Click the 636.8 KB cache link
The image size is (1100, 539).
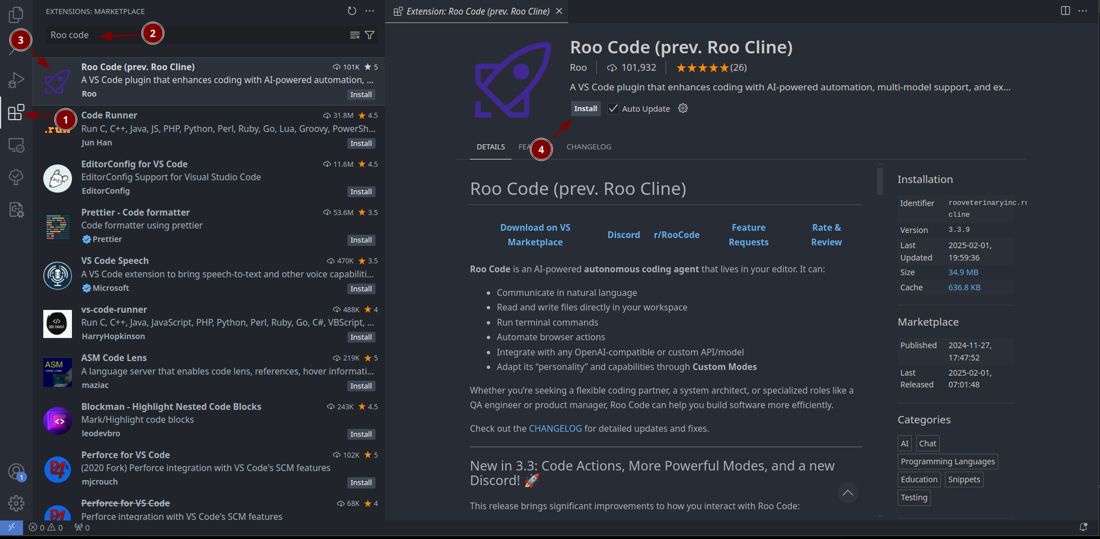point(965,287)
